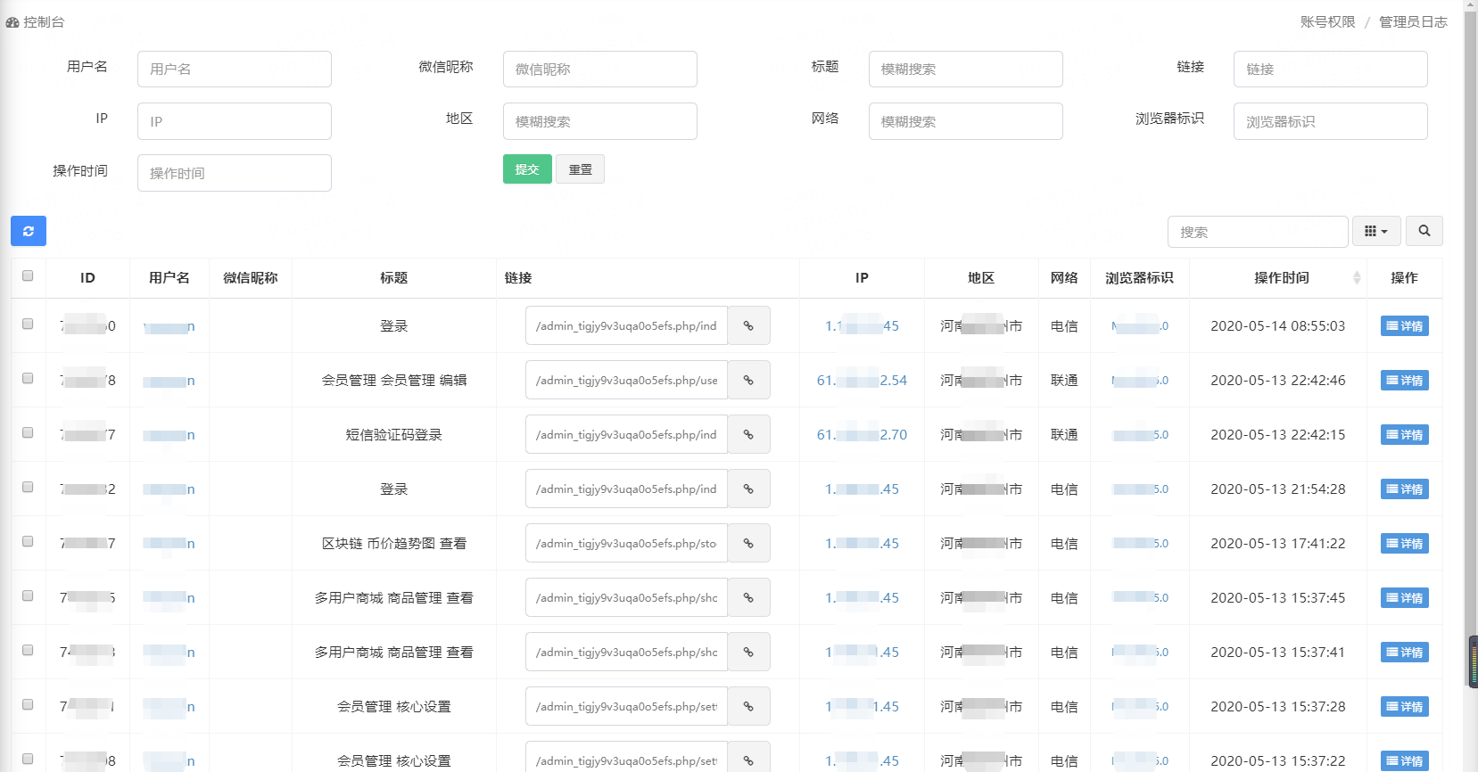View details of 2020-05-14 08:55:03 log

[1405, 326]
